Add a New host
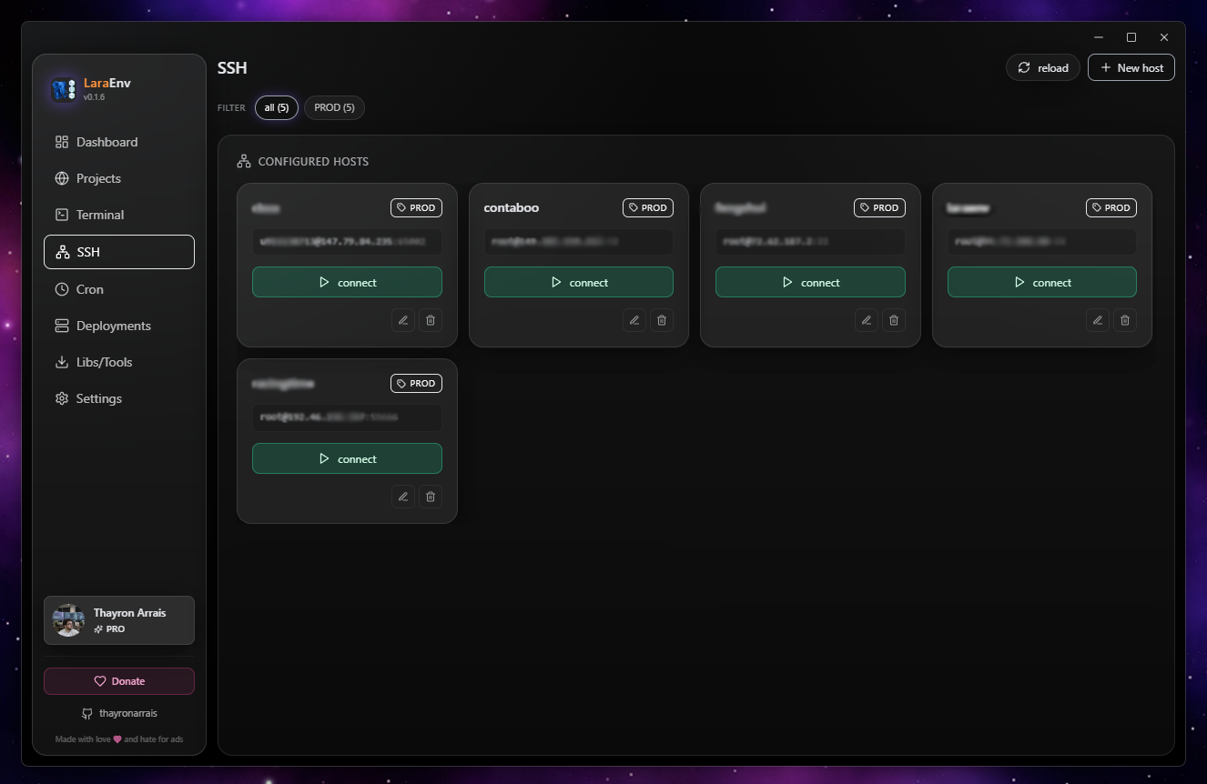Image resolution: width=1207 pixels, height=784 pixels. tap(1131, 67)
